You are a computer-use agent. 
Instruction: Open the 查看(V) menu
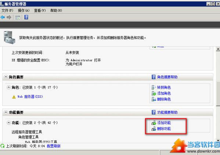[x=40, y=10]
